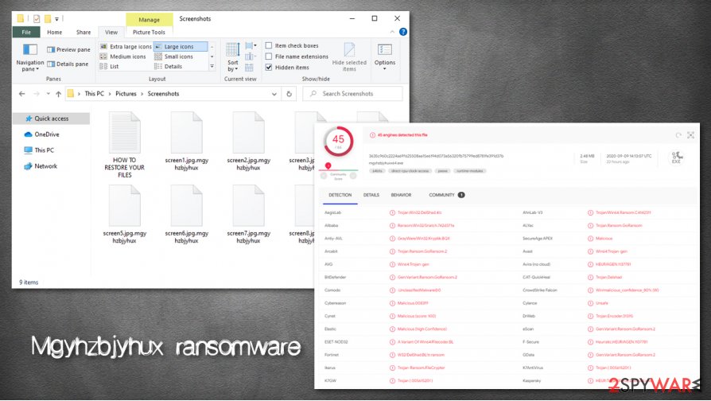The image size is (711, 401).
Task: Click VirusTotal reanalyze icon
Action: (x=678, y=135)
